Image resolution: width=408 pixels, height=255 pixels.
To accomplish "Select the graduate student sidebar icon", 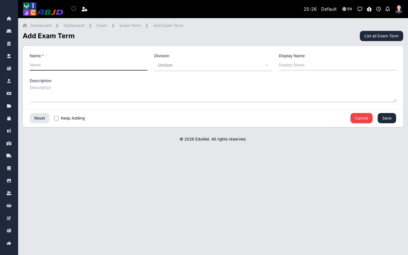I will pos(9,56).
